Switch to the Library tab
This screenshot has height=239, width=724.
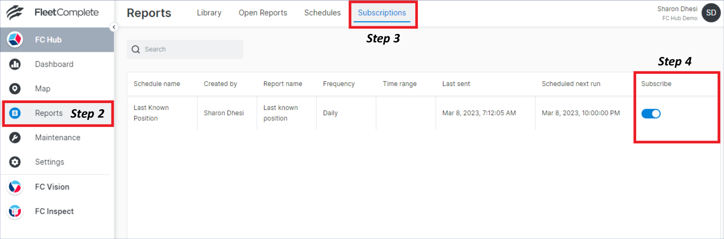click(209, 13)
